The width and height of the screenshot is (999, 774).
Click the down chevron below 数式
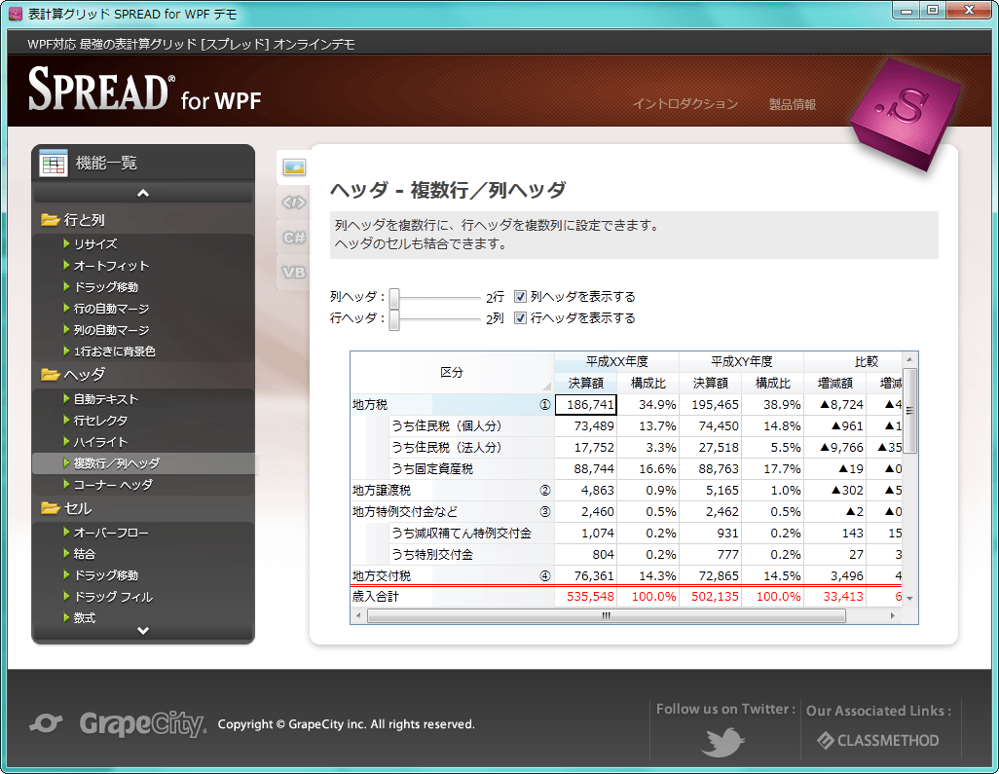[143, 629]
